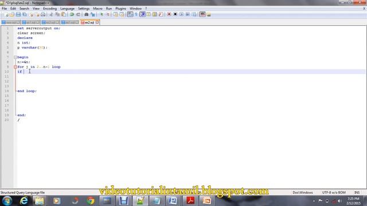Click 'Dos\Windows' in status bar

pyautogui.click(x=303, y=192)
